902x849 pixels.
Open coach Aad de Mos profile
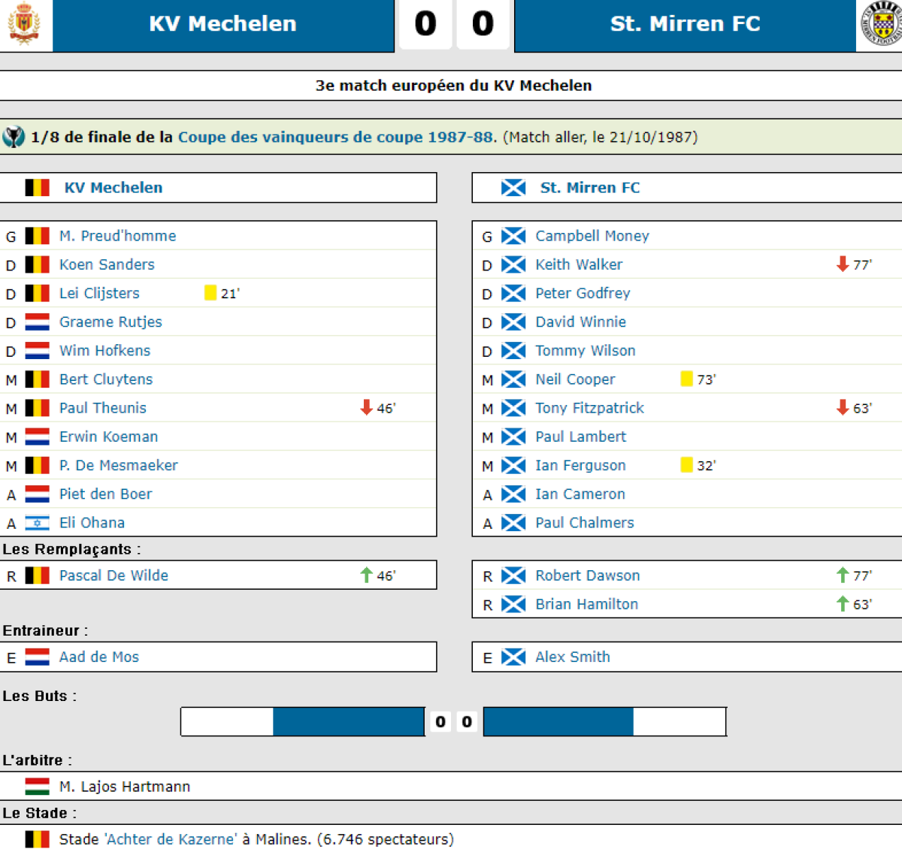pos(99,657)
